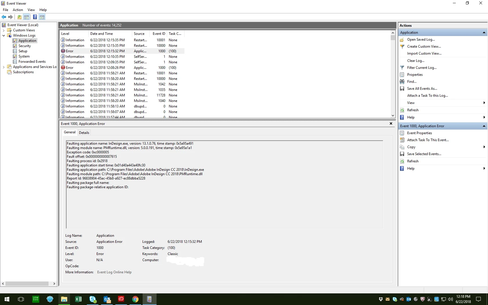This screenshot has height=305, width=488.
Task: Expand the View submenu arrow
Action: 484,103
